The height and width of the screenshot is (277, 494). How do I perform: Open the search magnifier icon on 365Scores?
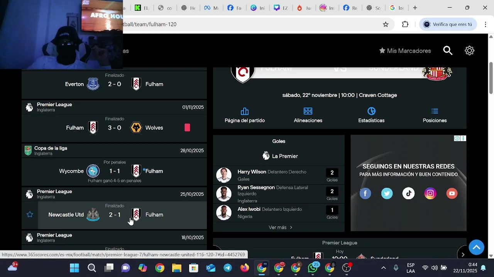click(x=448, y=51)
